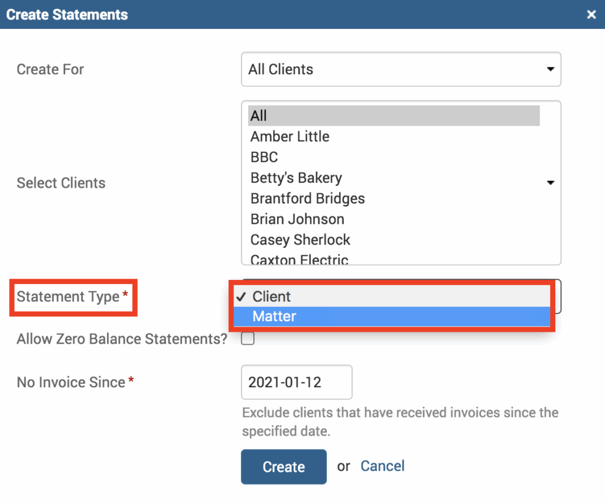Pick Betty's Bakery from the list
The image size is (605, 503).
point(296,178)
